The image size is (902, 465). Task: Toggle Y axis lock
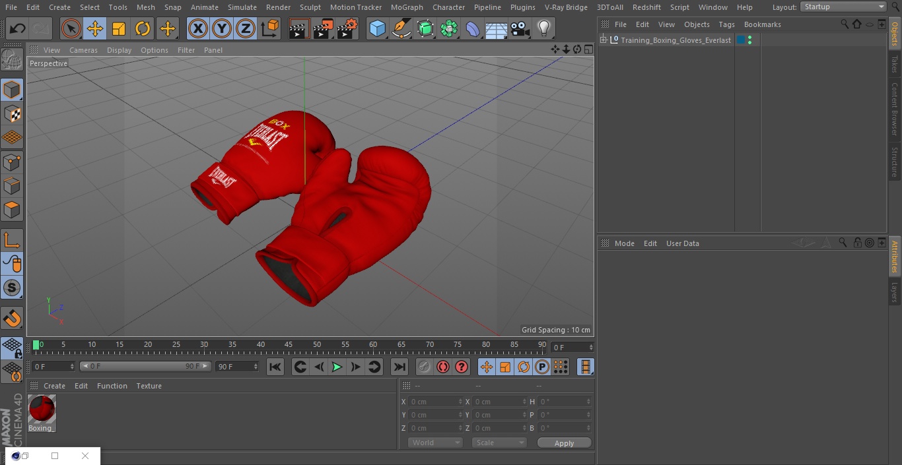(222, 28)
